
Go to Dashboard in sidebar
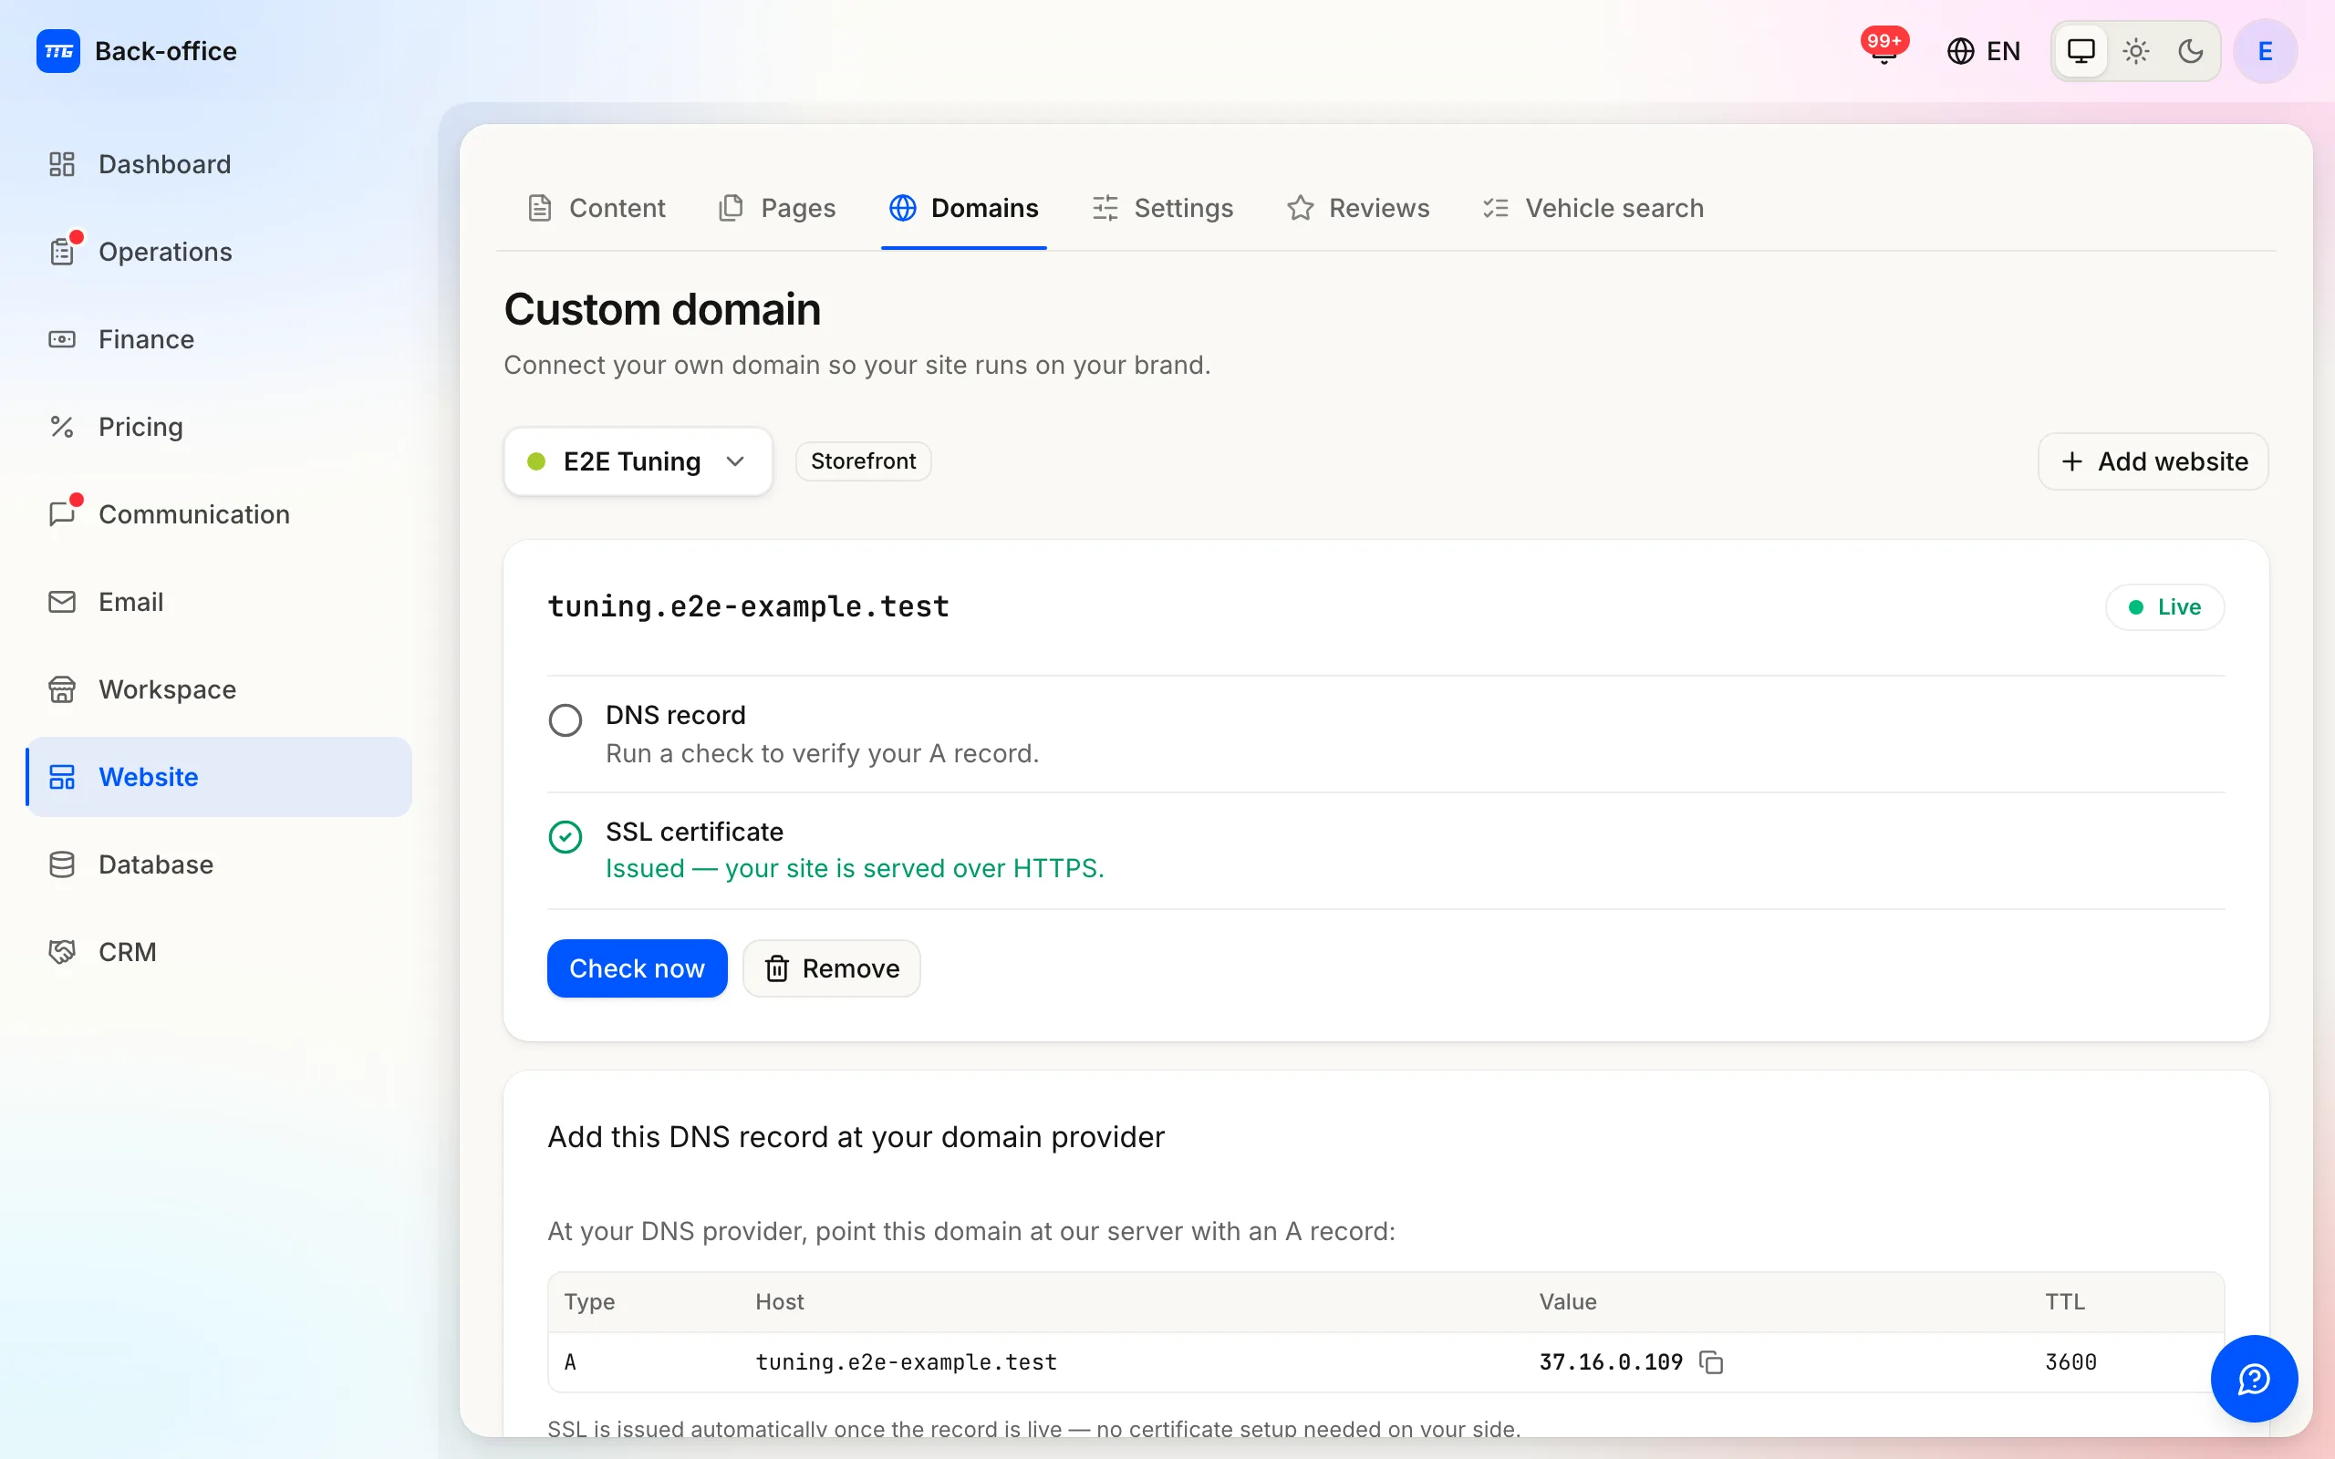tap(220, 164)
